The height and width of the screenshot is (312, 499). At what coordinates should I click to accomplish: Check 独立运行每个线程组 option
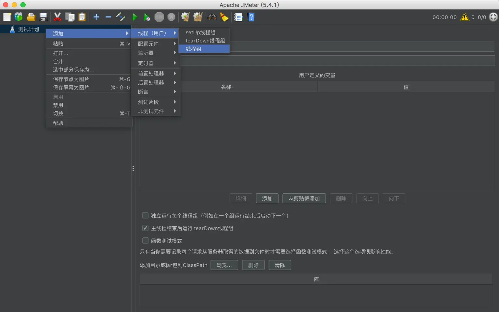point(145,215)
